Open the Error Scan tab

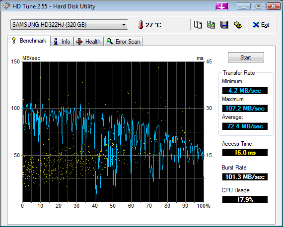point(123,42)
